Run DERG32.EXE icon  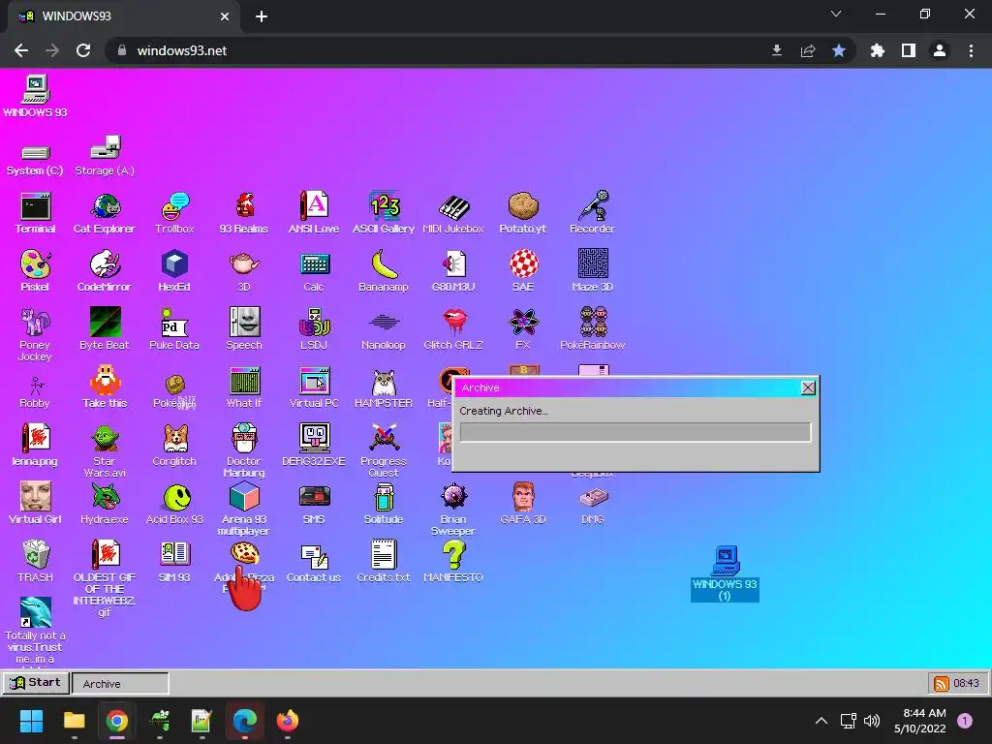click(x=314, y=446)
